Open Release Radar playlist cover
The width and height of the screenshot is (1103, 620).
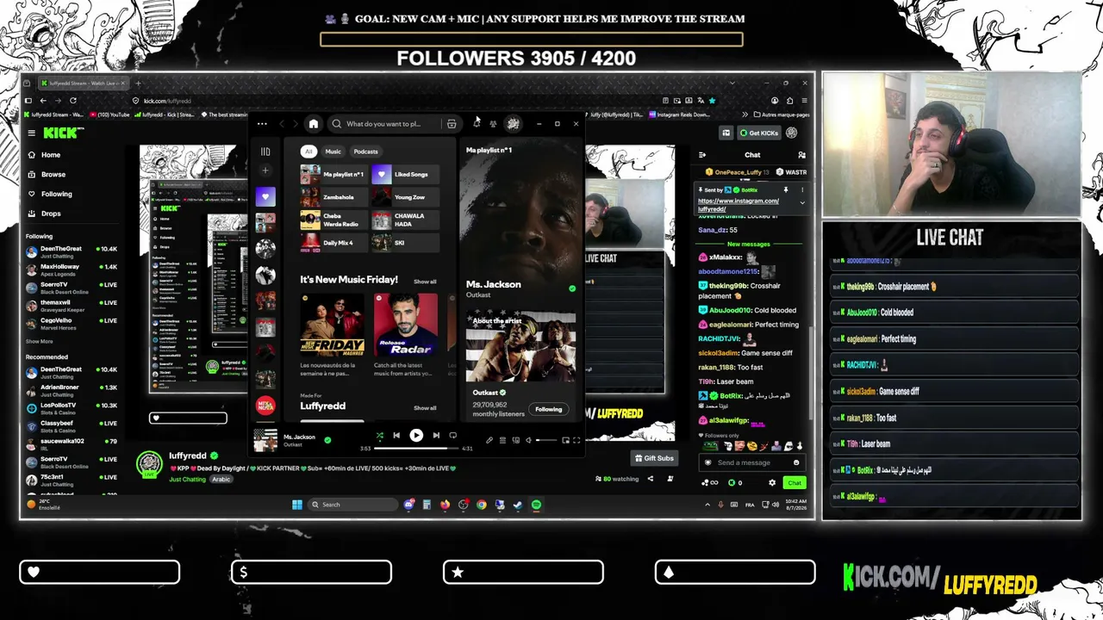click(406, 325)
